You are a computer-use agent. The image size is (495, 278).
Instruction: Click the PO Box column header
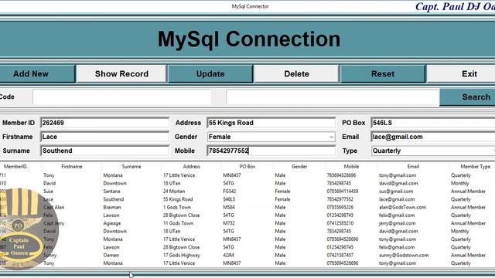(x=247, y=167)
